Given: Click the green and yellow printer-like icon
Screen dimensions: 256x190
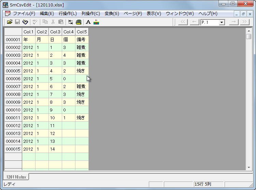Looking at the screenshot, I should [79, 22].
